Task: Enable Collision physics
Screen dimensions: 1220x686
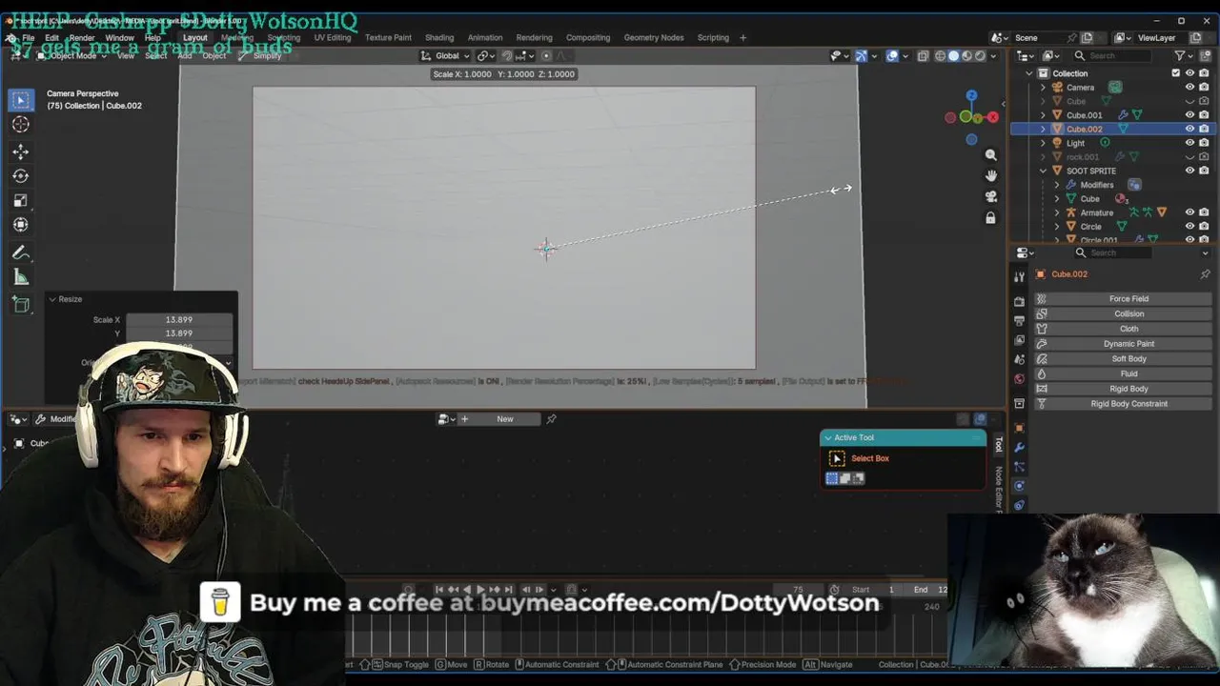Action: pos(1122,313)
